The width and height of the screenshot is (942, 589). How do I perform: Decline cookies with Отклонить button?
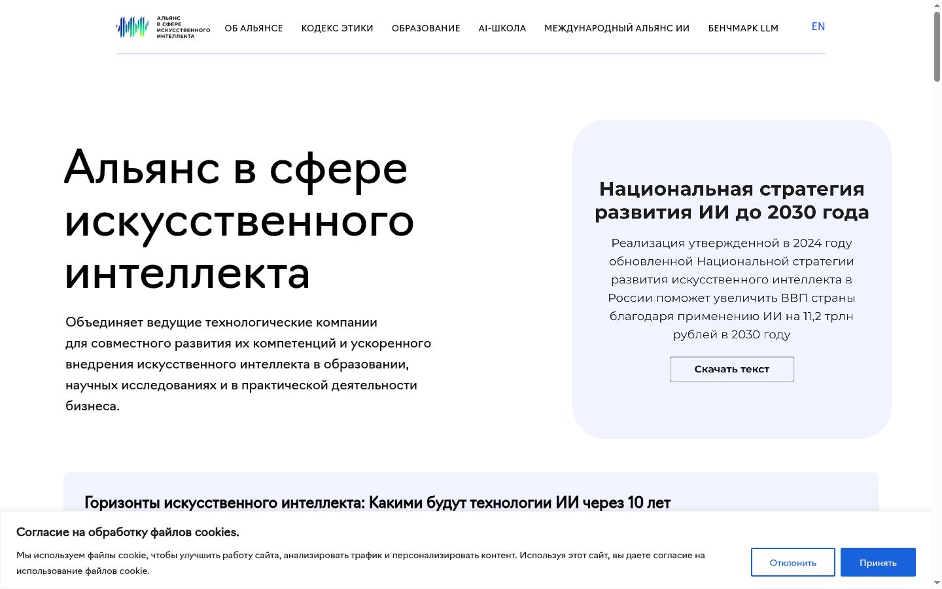(x=793, y=562)
